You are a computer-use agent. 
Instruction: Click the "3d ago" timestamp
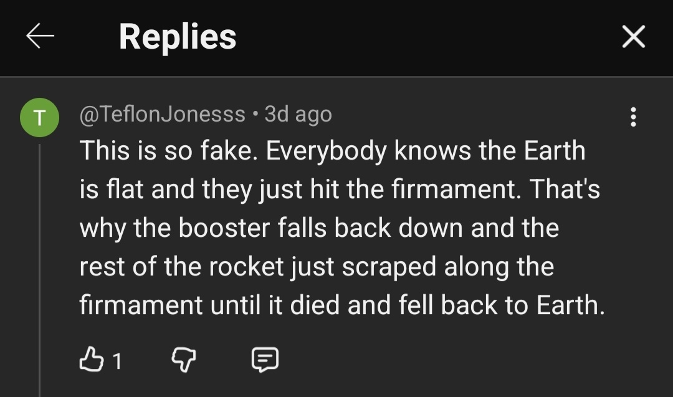click(x=298, y=115)
